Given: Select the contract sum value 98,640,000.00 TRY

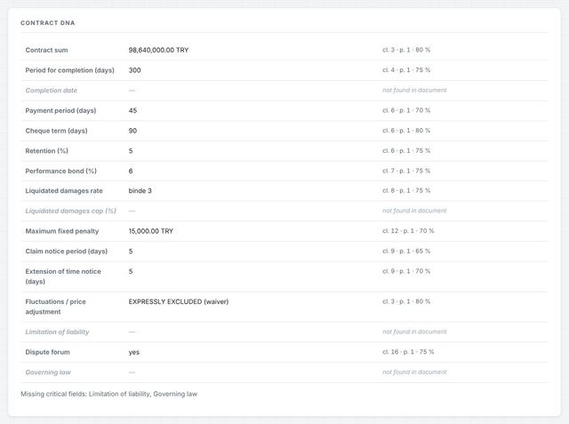Looking at the screenshot, I should pyautogui.click(x=158, y=50).
